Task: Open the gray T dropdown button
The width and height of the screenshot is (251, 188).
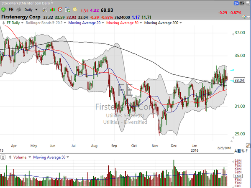Action: (x=242, y=3)
